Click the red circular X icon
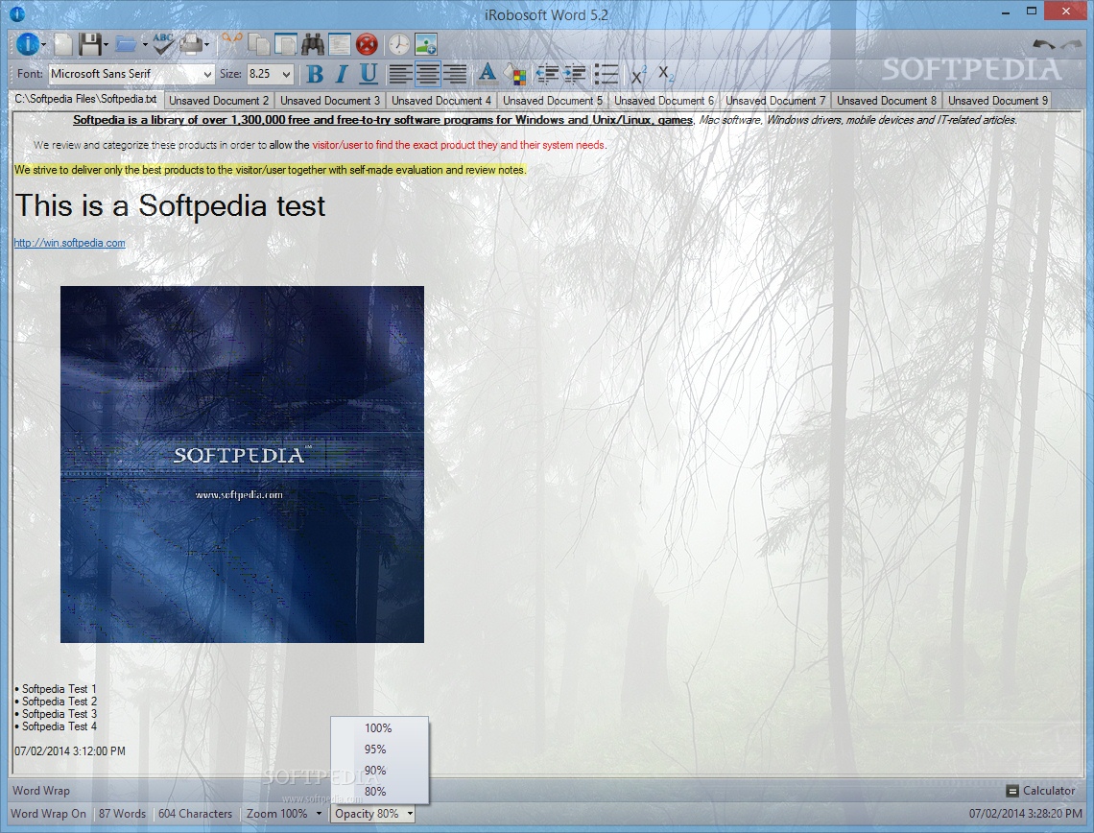Image resolution: width=1094 pixels, height=833 pixels. [367, 45]
